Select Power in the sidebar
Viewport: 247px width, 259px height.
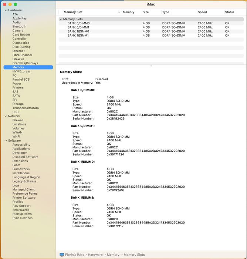point(17,84)
